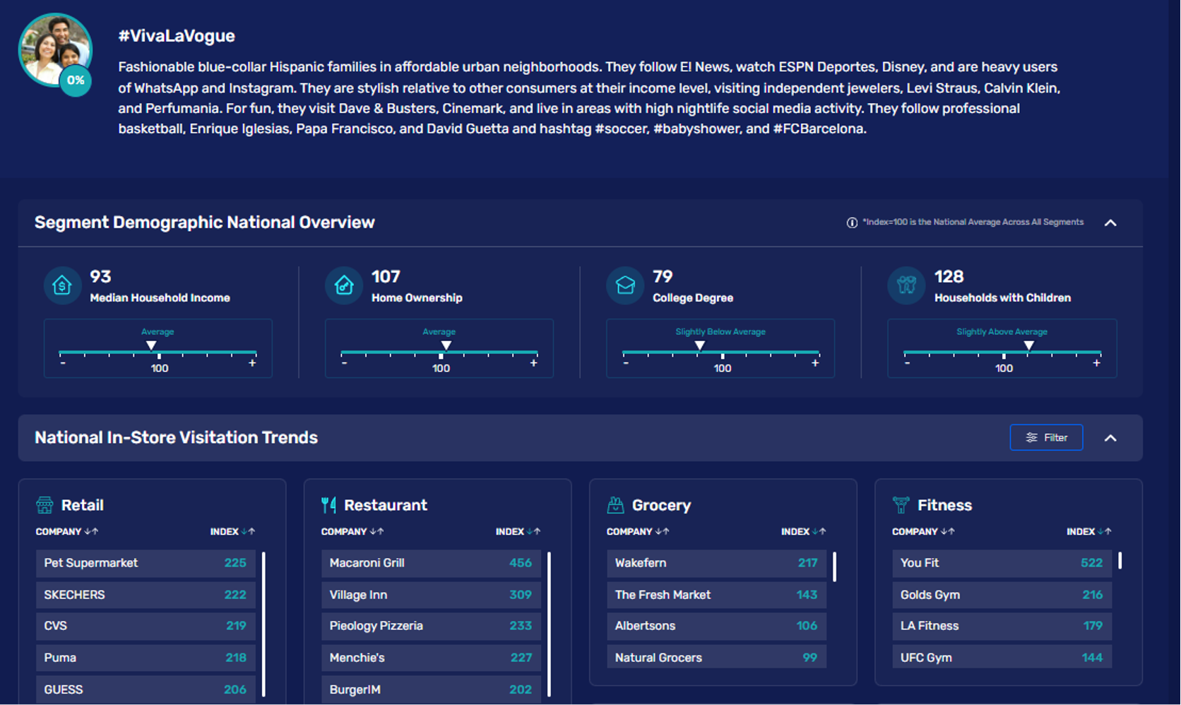Select the Pet Supermarket row
The height and width of the screenshot is (705, 1181).
pyautogui.click(x=146, y=563)
